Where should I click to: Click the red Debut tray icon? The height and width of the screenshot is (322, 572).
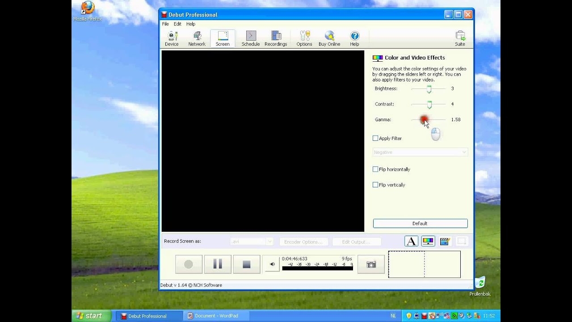(424, 316)
